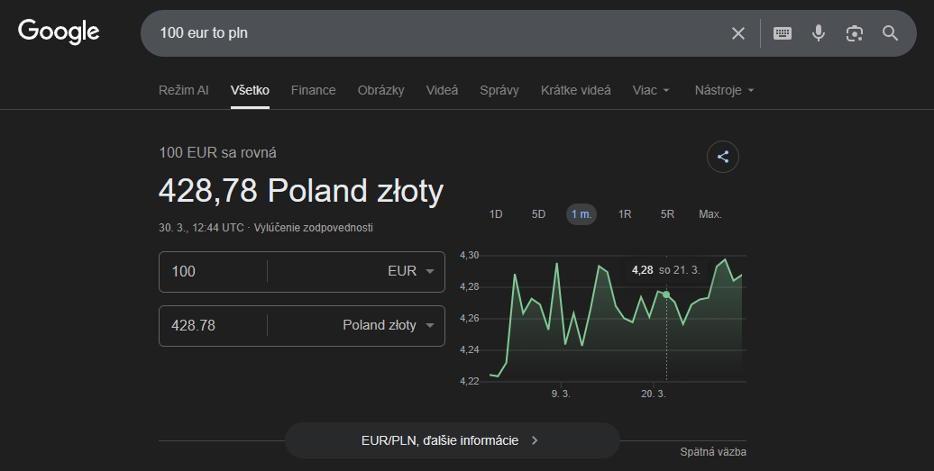
Task: Show the Max. chart range
Action: pos(710,214)
